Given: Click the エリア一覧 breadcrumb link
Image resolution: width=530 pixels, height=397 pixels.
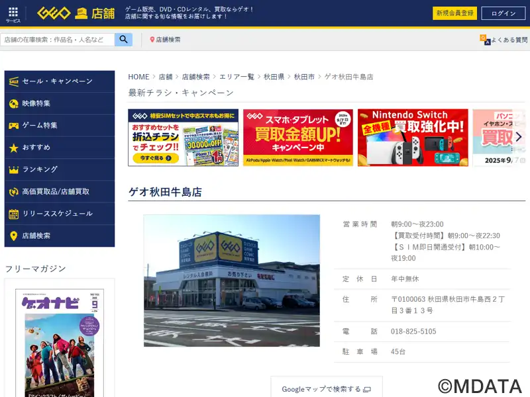Looking at the screenshot, I should [237, 77].
